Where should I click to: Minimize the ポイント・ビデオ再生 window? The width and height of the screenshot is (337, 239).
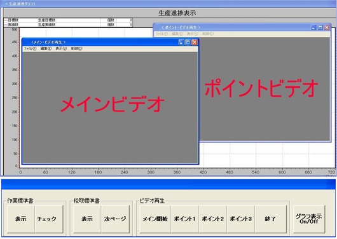pos(313,27)
